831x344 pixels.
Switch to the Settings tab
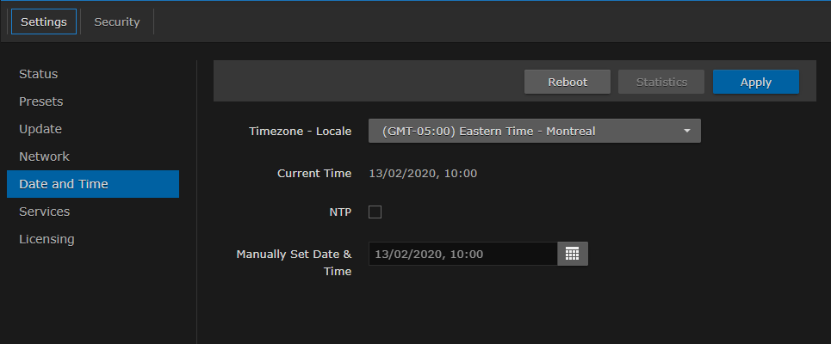[x=44, y=21]
